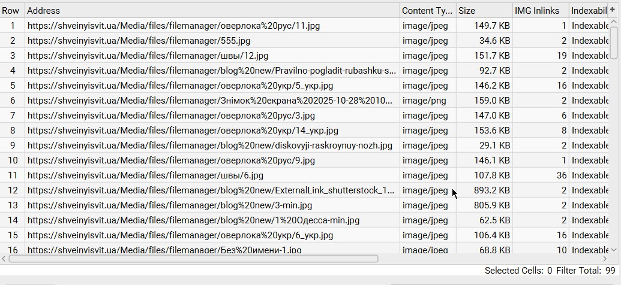Click the horizontal scrollbar left arrow
The height and width of the screenshot is (285, 621).
coord(4,259)
